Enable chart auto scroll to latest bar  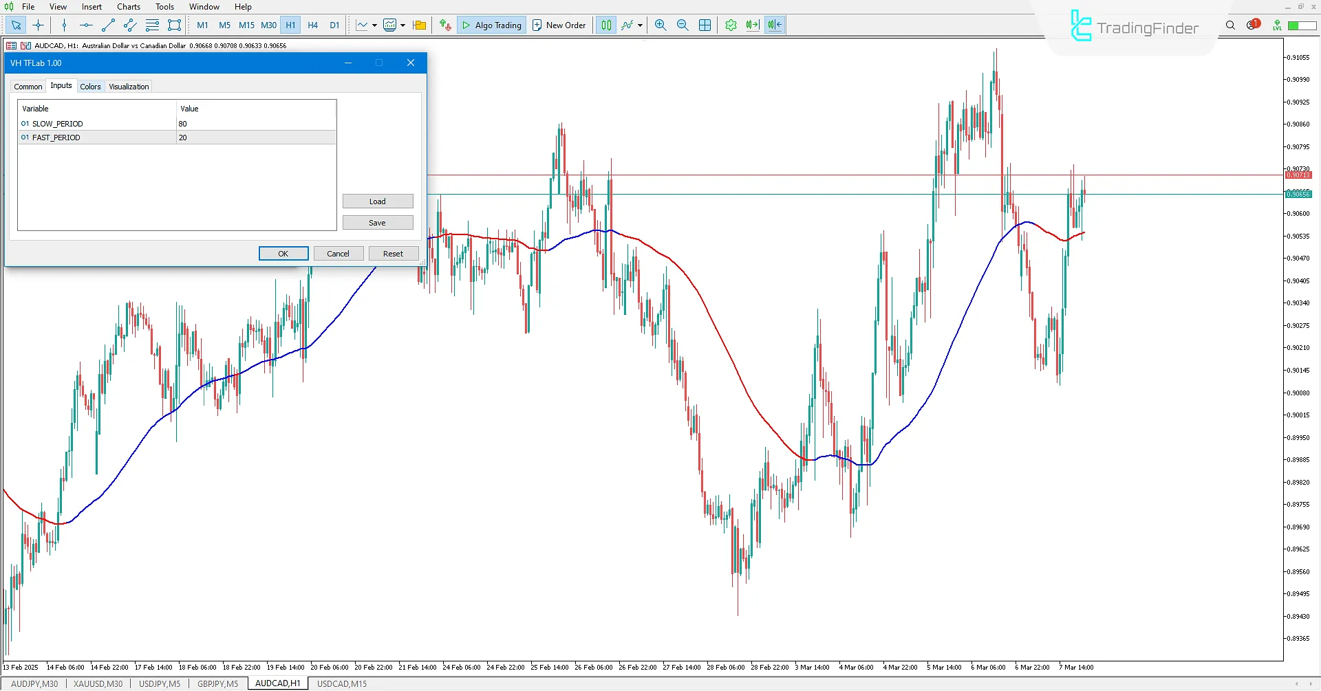click(x=752, y=25)
